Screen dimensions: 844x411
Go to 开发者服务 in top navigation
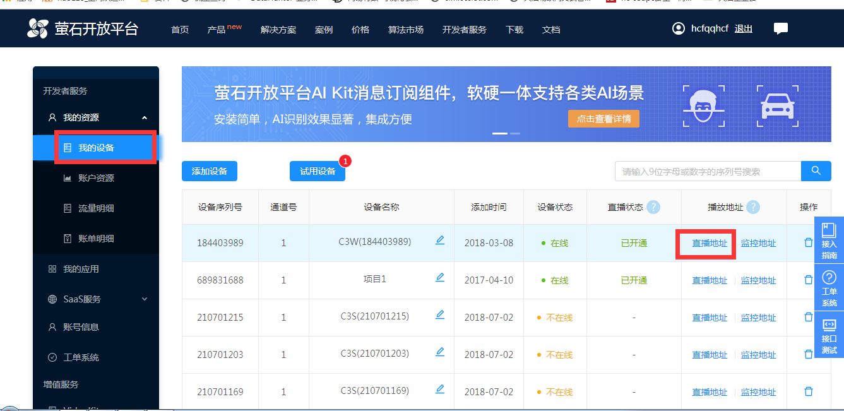pos(464,30)
